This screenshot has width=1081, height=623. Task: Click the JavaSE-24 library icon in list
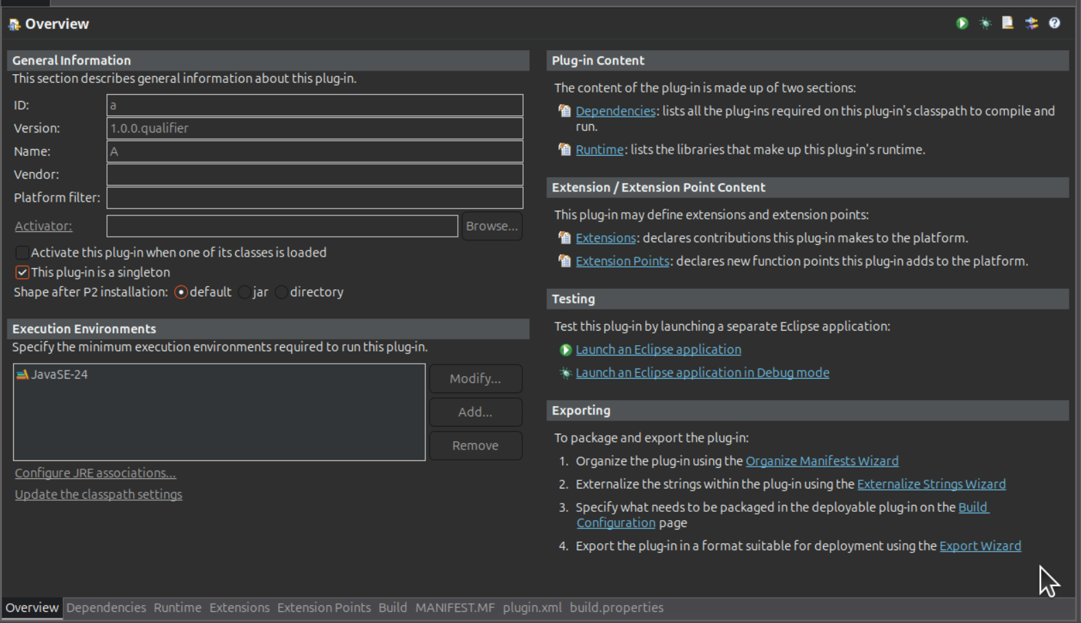[23, 375]
